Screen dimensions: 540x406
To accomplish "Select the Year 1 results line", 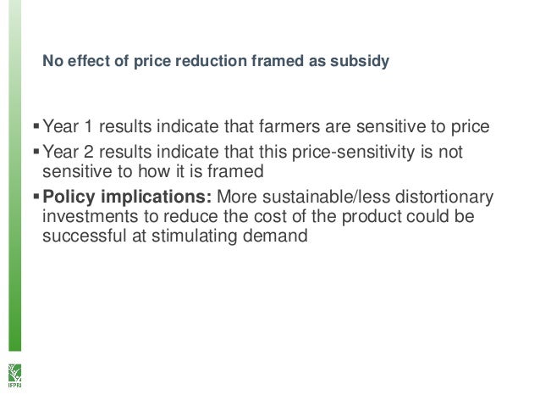I will click(266, 129).
